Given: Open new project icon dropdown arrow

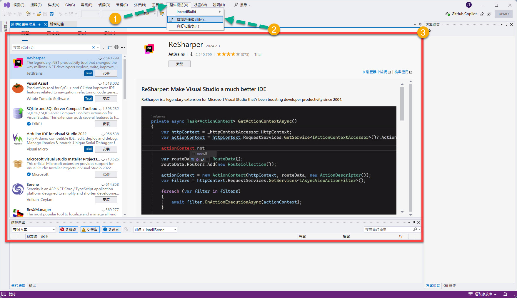Looking at the screenshot, I should click(x=34, y=14).
